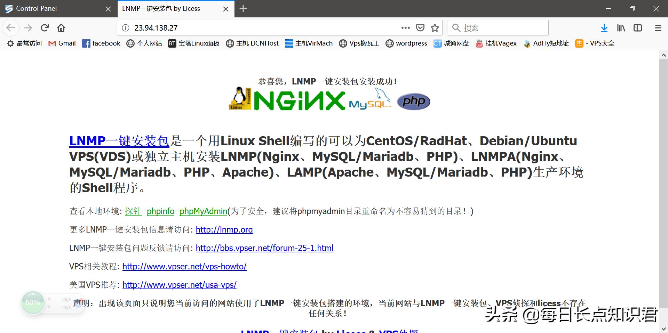Open the Vps搬瓦工 bookmark
This screenshot has height=333, width=668.
tap(359, 43)
